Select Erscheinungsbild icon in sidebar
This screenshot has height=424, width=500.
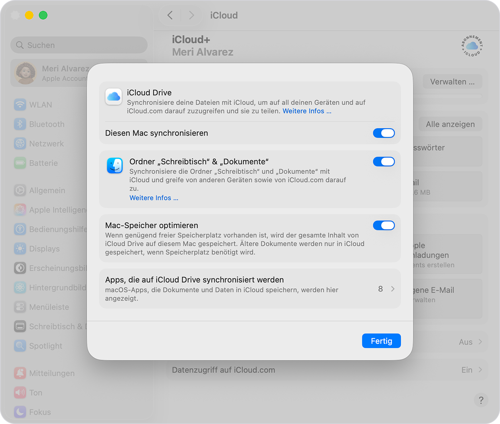(x=20, y=268)
